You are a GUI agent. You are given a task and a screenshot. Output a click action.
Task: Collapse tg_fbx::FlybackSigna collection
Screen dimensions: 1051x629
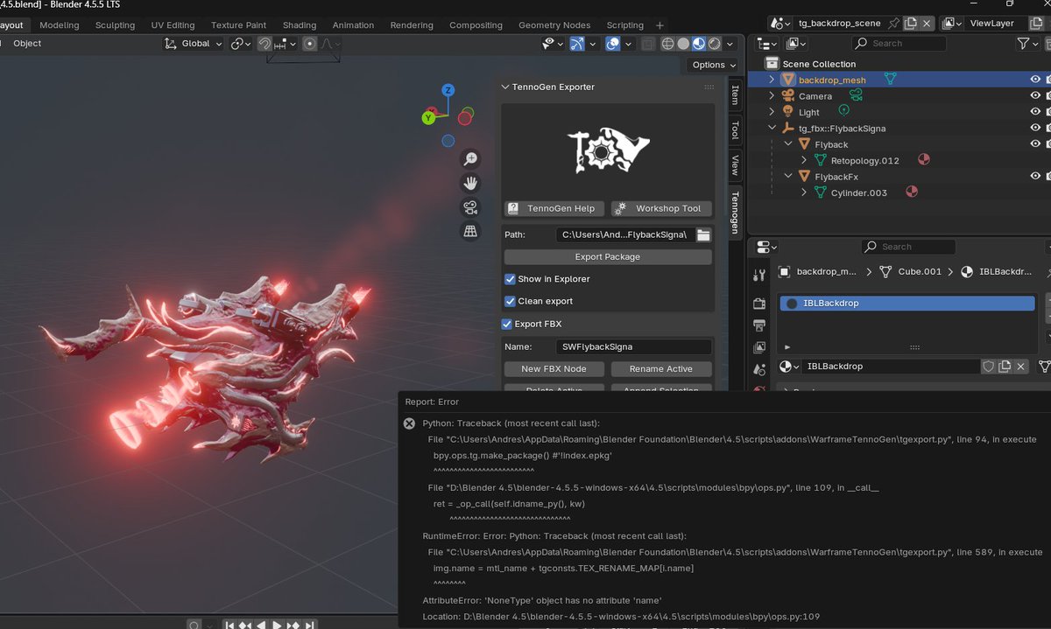[772, 128]
